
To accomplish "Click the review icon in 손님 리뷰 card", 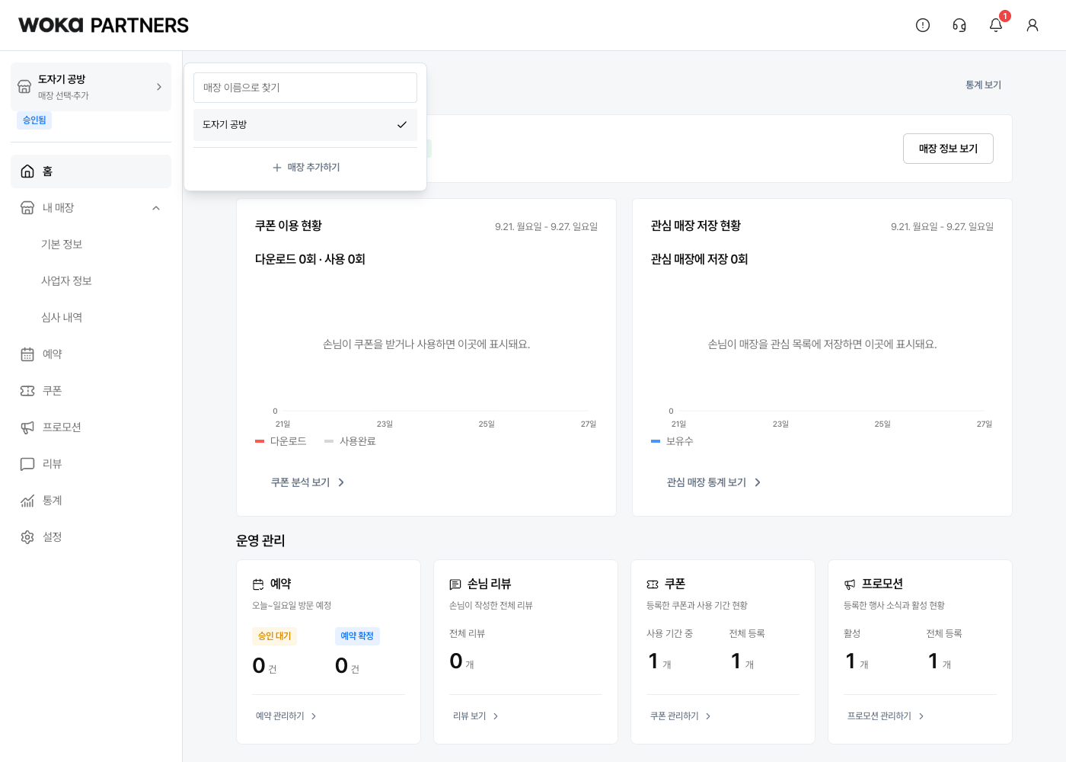I will point(455,584).
